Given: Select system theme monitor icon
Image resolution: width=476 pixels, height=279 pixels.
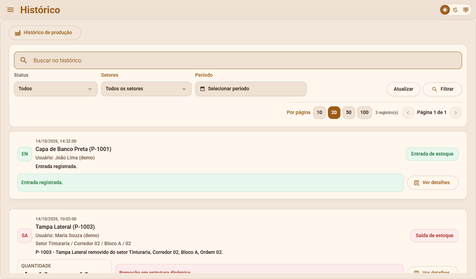Looking at the screenshot, I should (466, 10).
